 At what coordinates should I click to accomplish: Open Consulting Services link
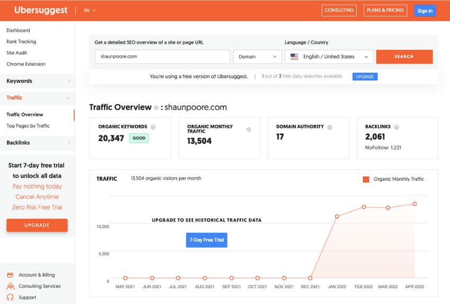[40, 286]
